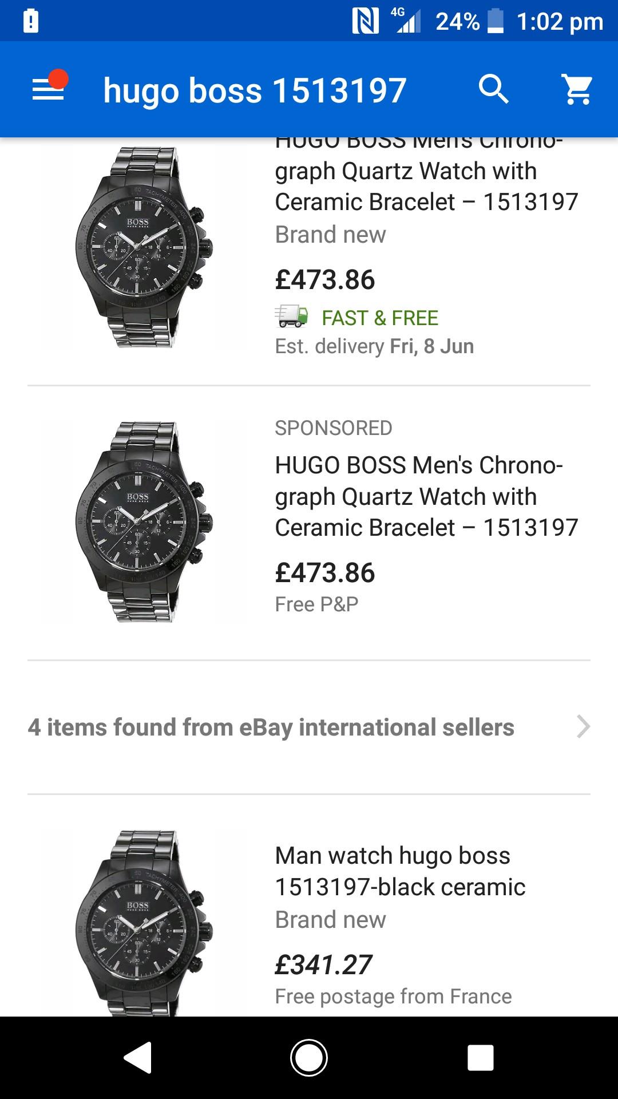This screenshot has width=618, height=1099.
Task: Tap the NFC status bar icon
Action: click(365, 22)
